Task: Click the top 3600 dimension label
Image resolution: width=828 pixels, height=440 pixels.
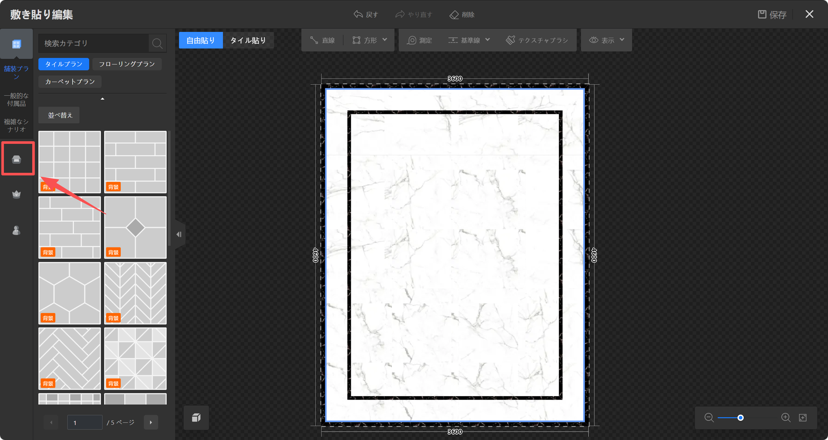Action: coord(455,79)
